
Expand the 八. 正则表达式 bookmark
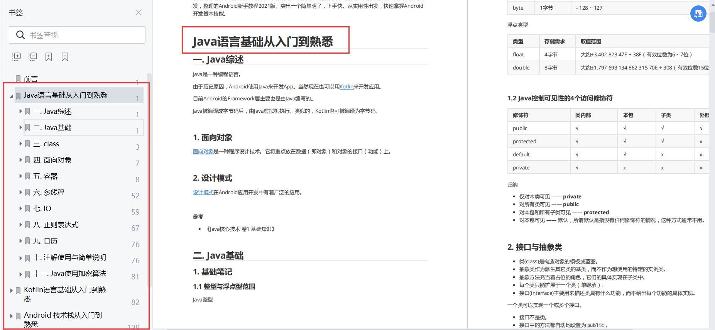point(21,225)
